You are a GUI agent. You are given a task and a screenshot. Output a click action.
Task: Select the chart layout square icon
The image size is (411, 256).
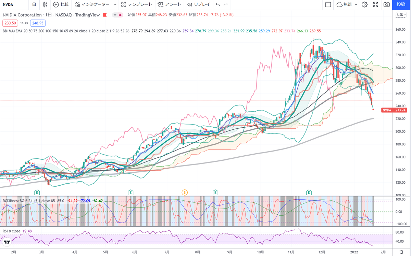tap(328, 4)
